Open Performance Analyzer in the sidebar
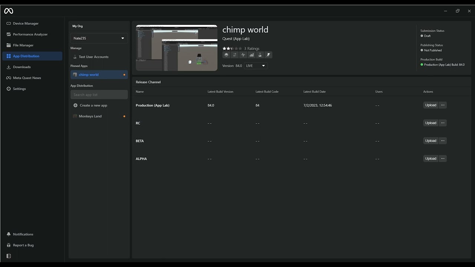Viewport: 475px width, 267px height. 32,34
